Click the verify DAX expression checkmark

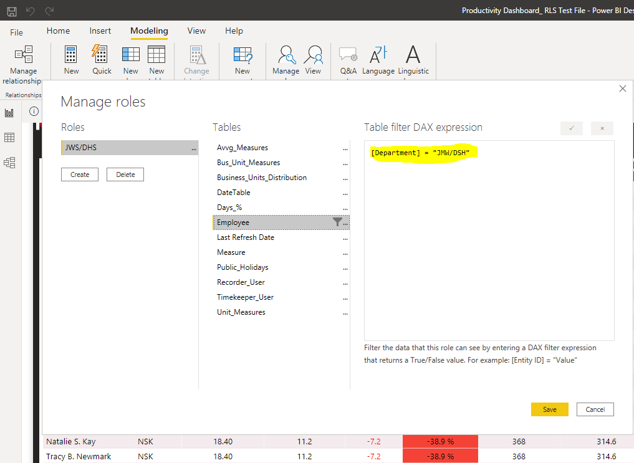[571, 128]
